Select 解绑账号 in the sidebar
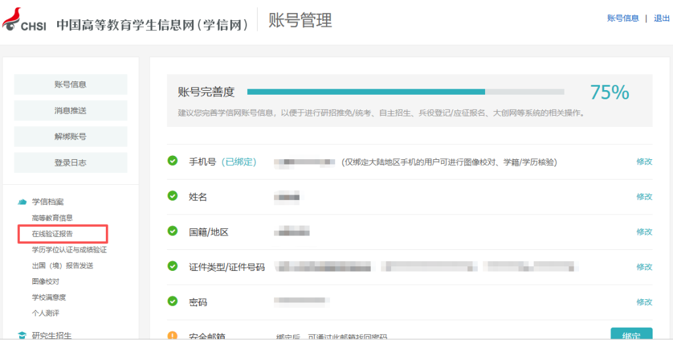Image resolution: width=673 pixels, height=340 pixels. coord(71,137)
